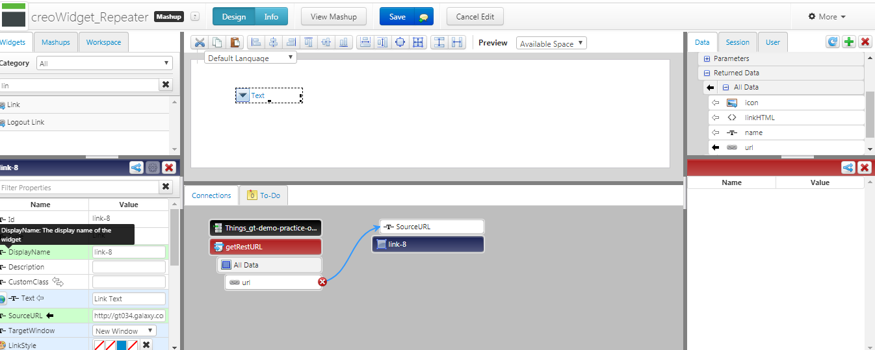Switch to the To-Do tab
The height and width of the screenshot is (350, 875).
[x=264, y=195]
